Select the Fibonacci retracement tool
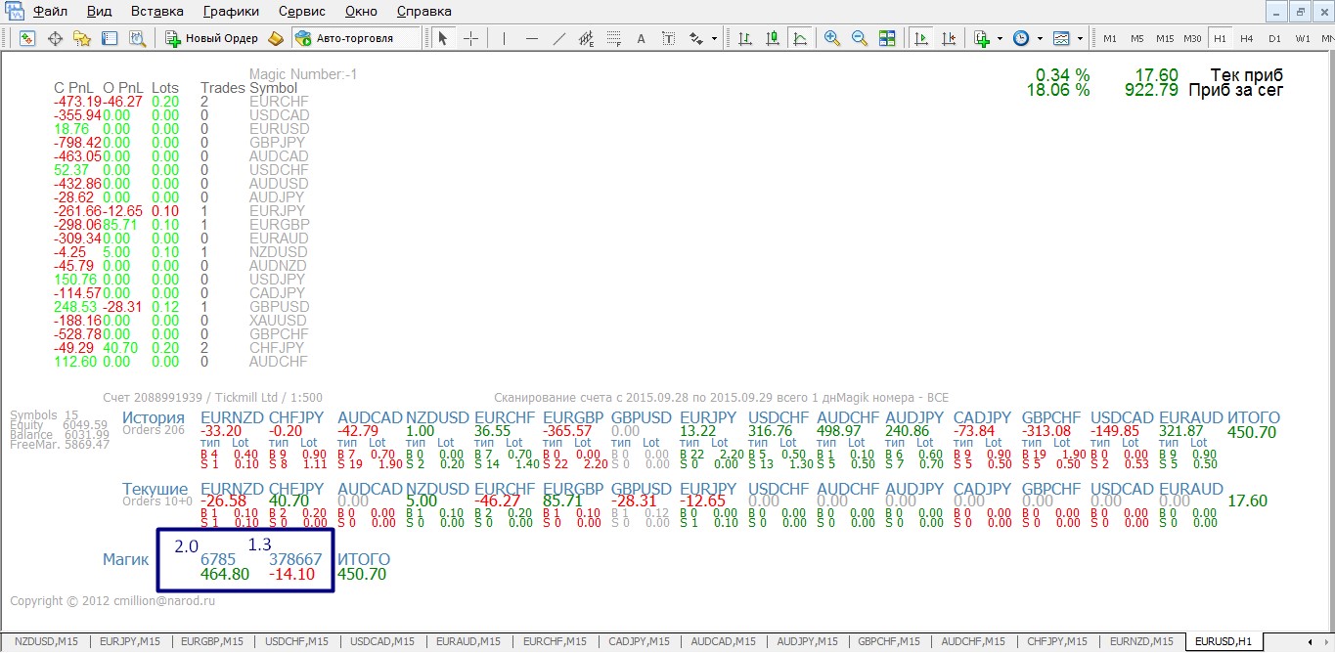Image resolution: width=1335 pixels, height=653 pixels. [x=614, y=38]
